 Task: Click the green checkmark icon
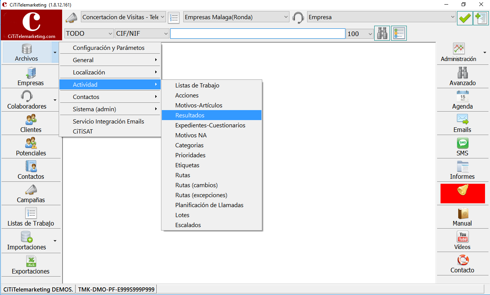click(465, 18)
